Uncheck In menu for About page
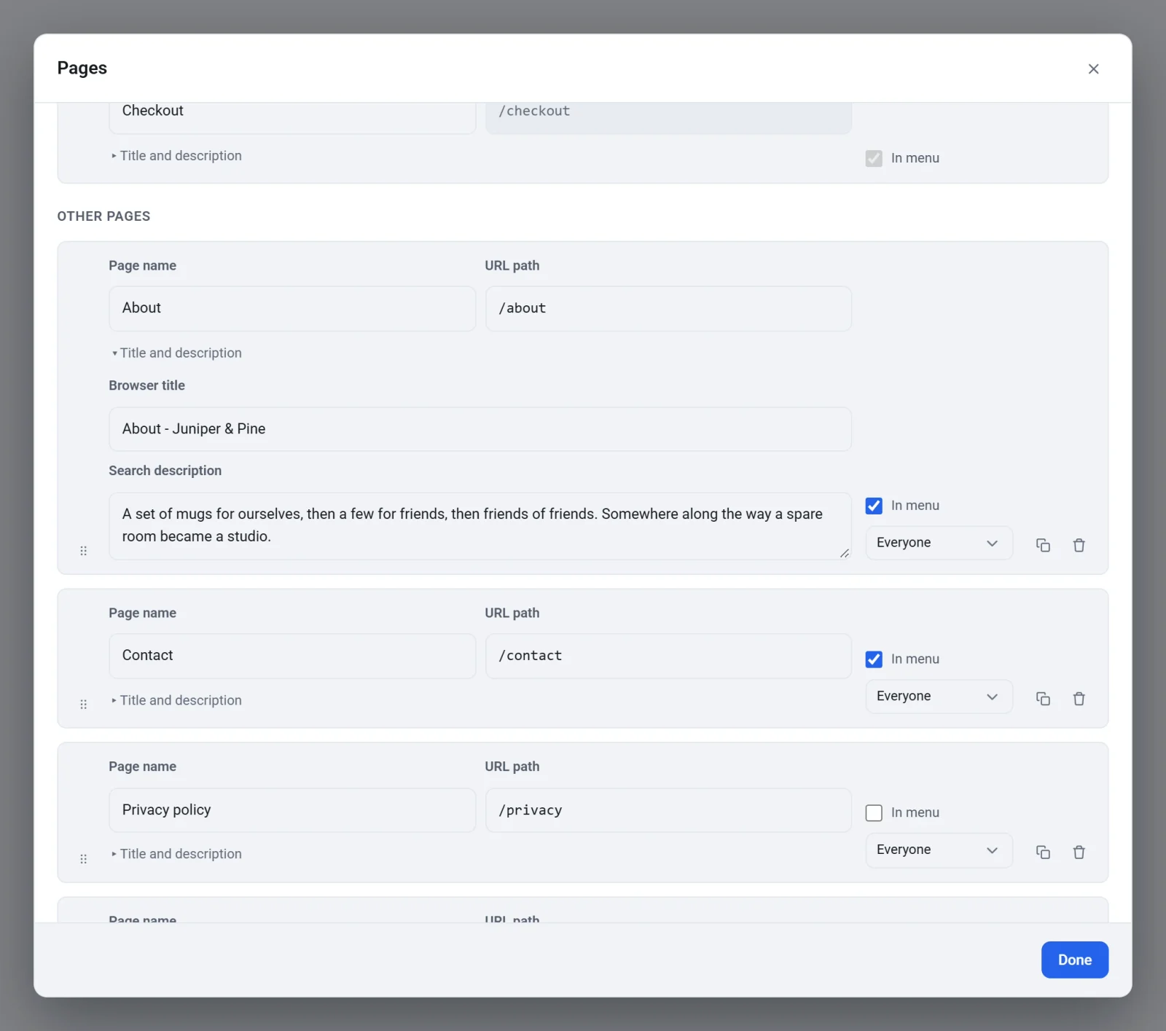 tap(874, 506)
